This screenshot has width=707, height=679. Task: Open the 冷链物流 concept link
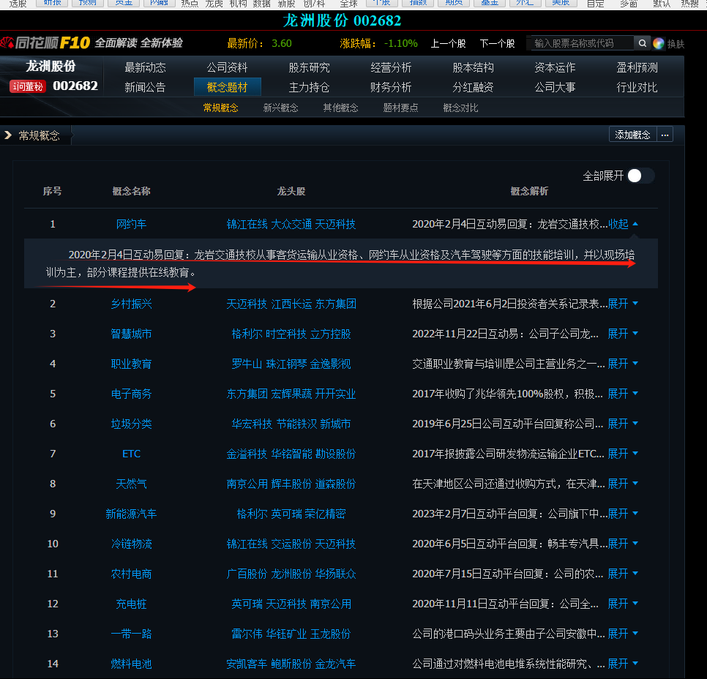tap(131, 544)
